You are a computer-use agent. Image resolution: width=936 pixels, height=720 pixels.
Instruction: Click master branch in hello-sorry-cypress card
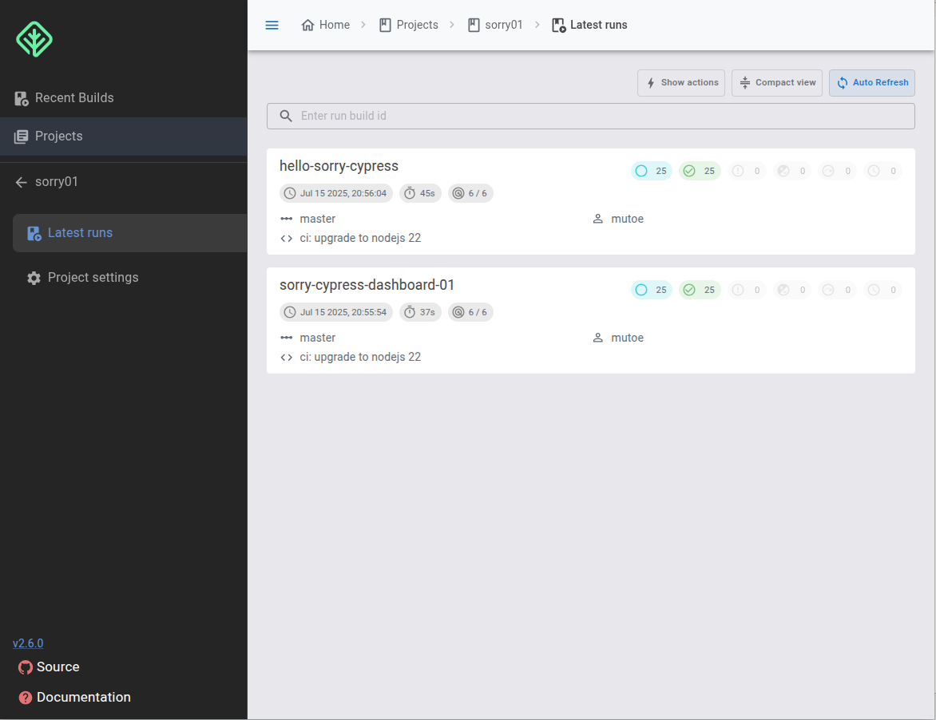[x=317, y=219]
